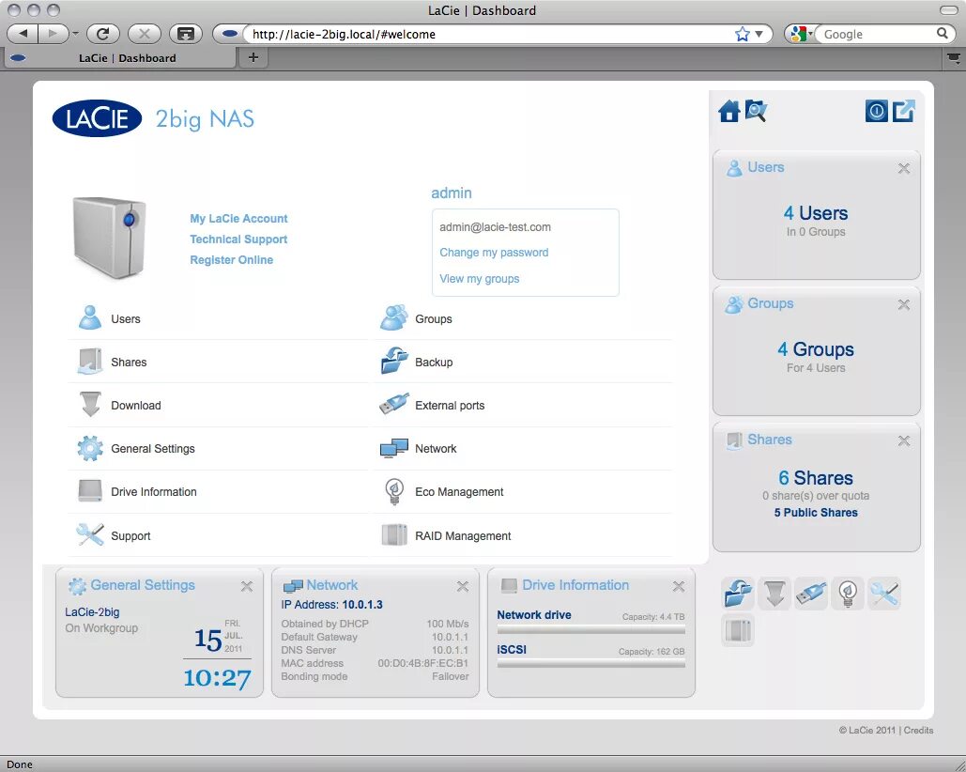Screen dimensions: 966x772
Task: Open the Download arrow icon
Action: pyautogui.click(x=90, y=405)
